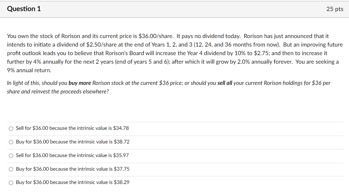
Task: Select the radio button for intrinsic value $37.75
Action: pos(11,169)
